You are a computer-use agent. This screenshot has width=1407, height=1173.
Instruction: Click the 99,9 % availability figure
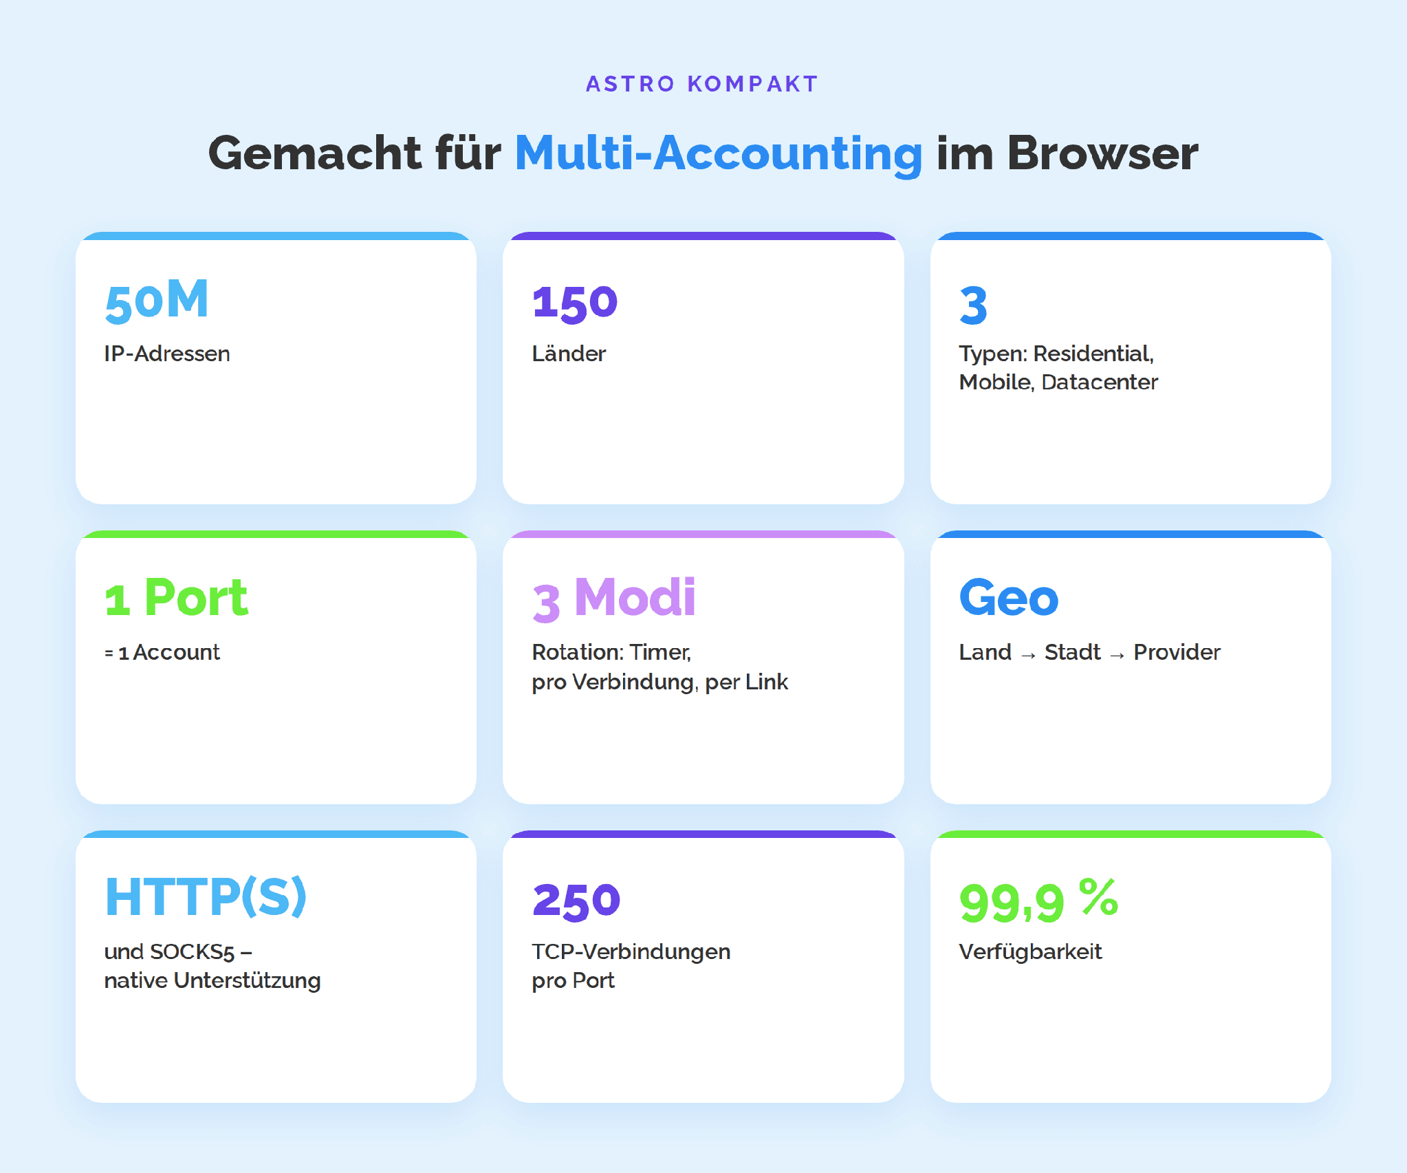pyautogui.click(x=1039, y=900)
